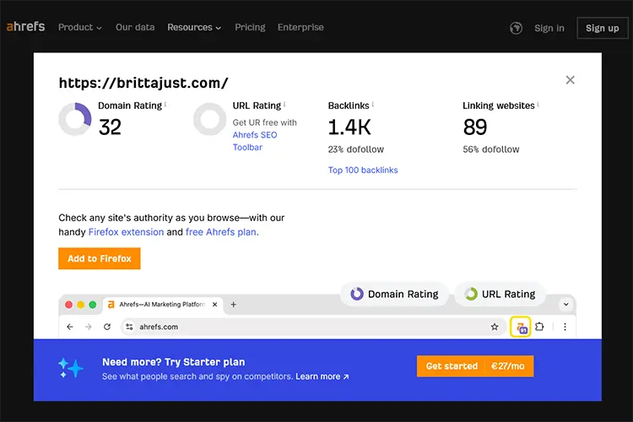Click the 56% dofollow text
Screen dimensions: 633x422
[491, 149]
